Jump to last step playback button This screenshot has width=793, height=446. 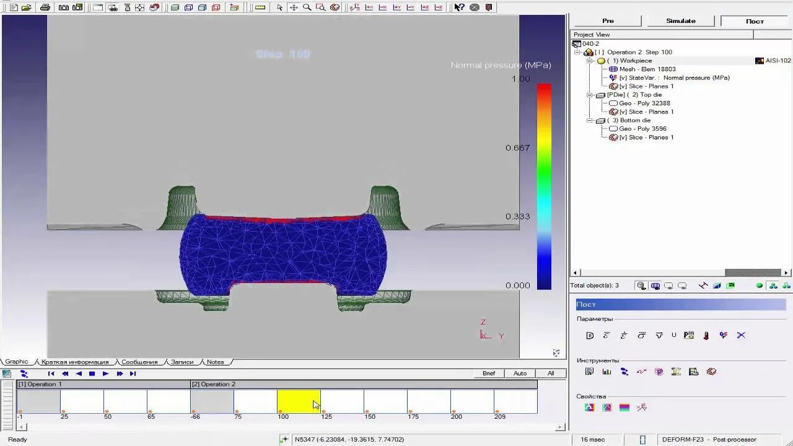[133, 374]
